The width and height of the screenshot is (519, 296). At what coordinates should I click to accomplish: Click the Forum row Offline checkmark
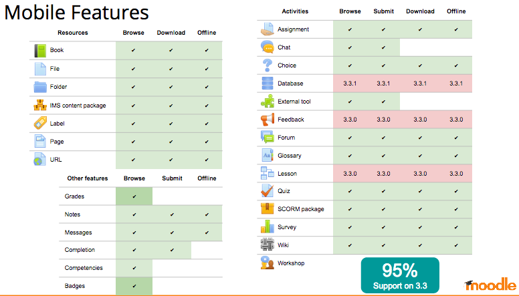coord(456,138)
